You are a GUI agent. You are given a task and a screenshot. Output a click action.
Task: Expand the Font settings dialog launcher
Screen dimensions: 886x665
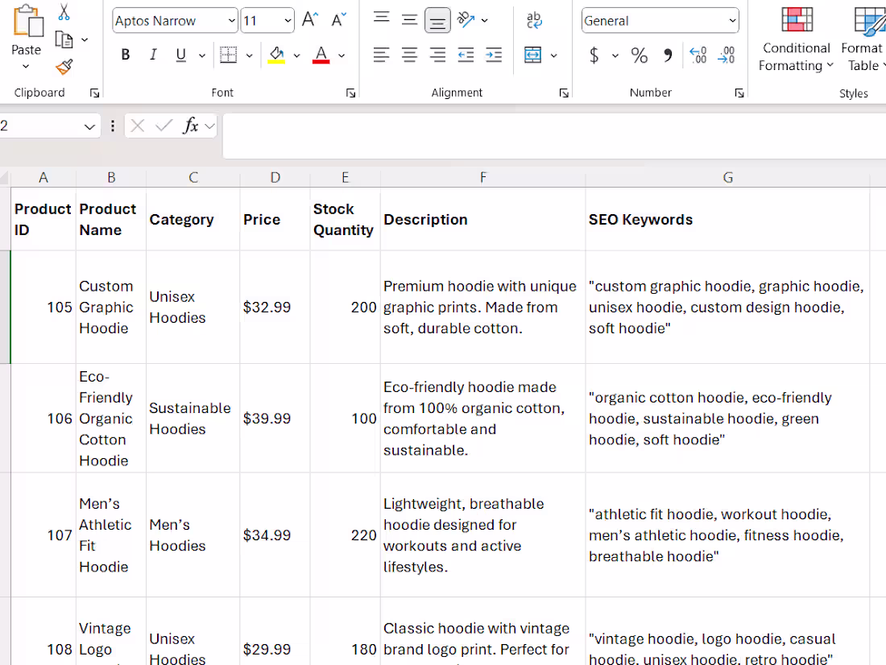pyautogui.click(x=350, y=93)
